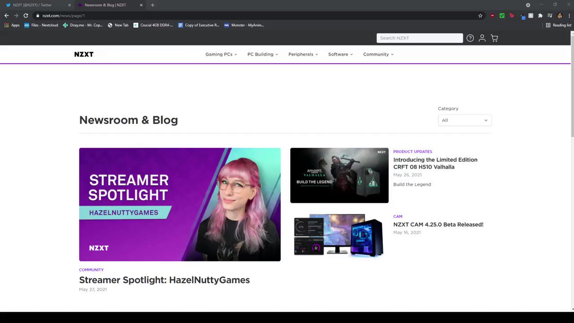Screen dimensions: 574x323
Task: Click the CAM category label
Action: 398,216
